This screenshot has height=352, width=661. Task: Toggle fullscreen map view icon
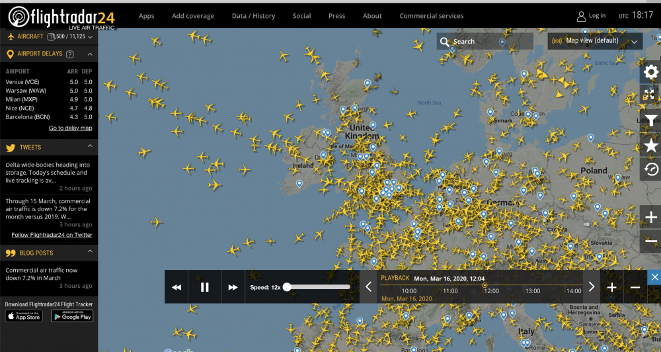tap(651, 95)
